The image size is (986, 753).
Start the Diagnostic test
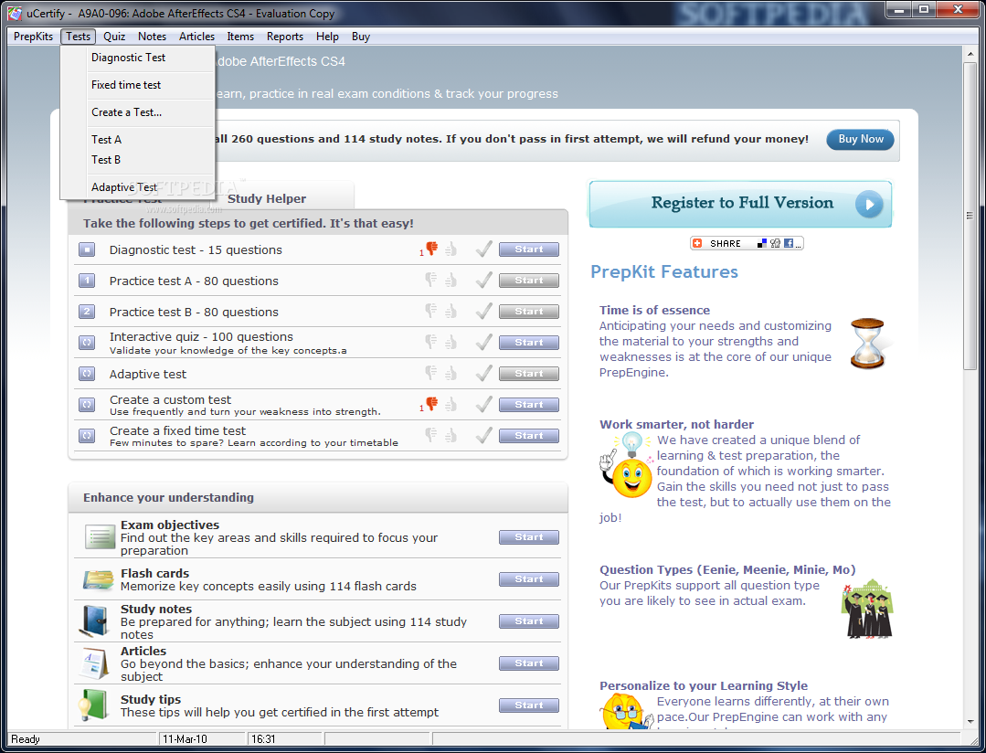pos(529,249)
